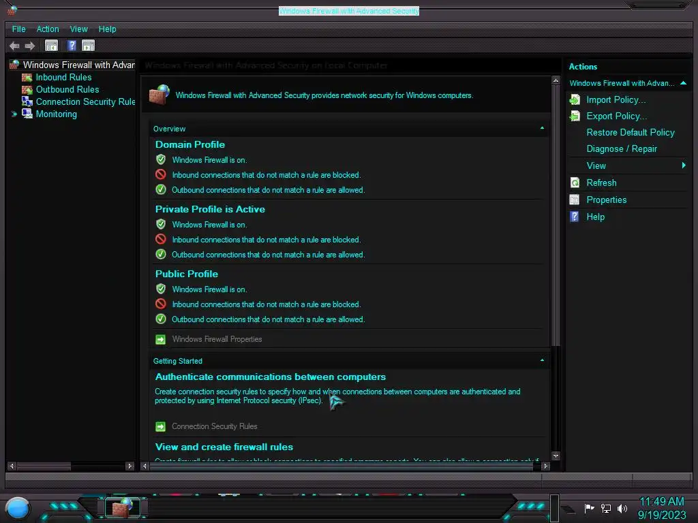This screenshot has width=698, height=523.
Task: Click the Import Policy icon
Action: tap(575, 99)
